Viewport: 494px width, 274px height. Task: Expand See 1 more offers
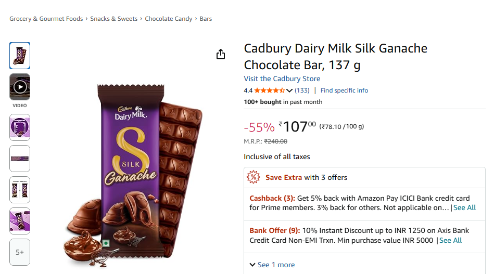272,265
